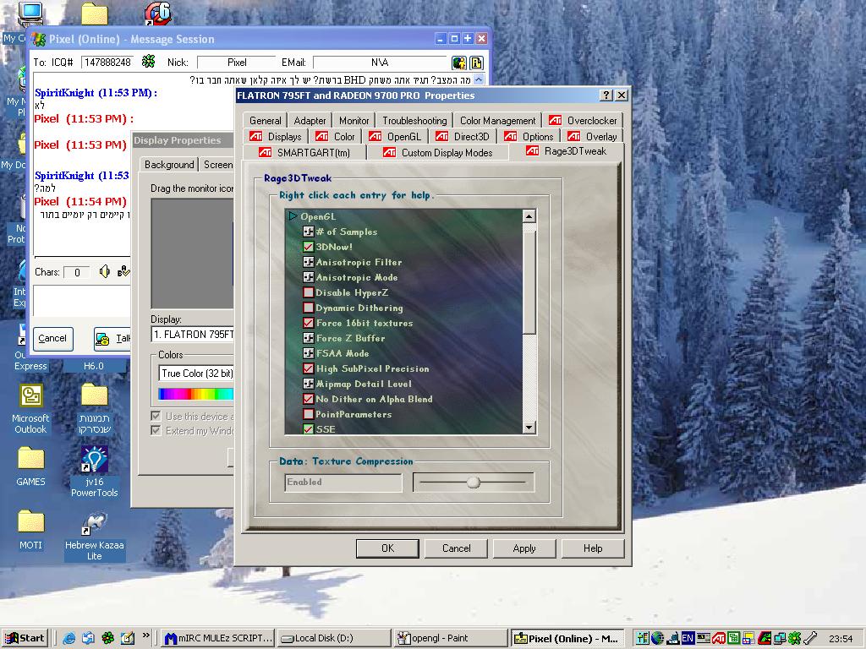Click the ICQ flower in quick launch bar
Viewport: 866px width, 649px height.
(x=107, y=638)
